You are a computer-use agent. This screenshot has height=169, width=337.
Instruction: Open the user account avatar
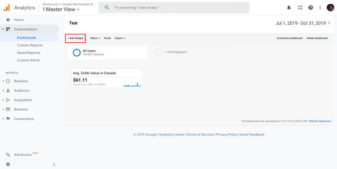[x=330, y=8]
